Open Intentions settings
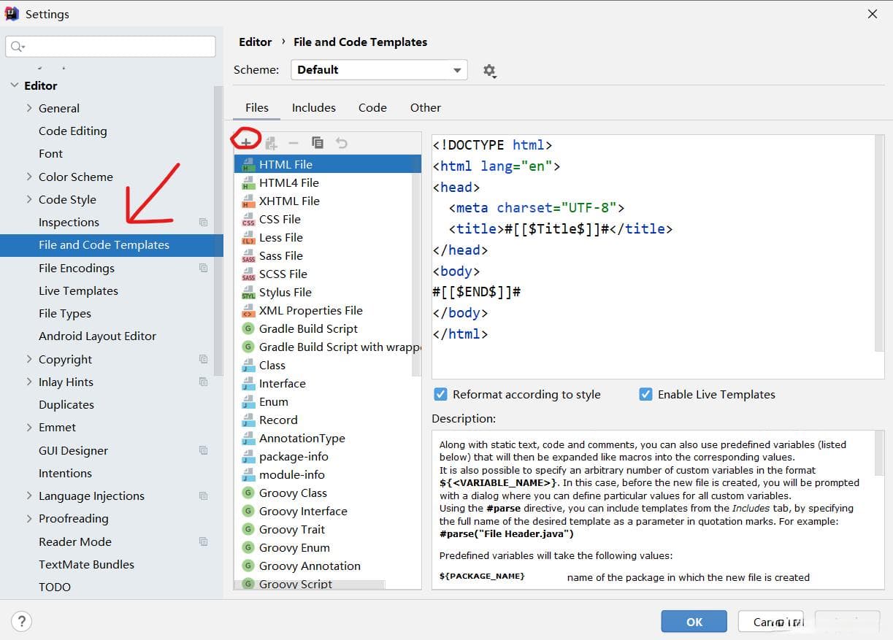Viewport: 893px width, 640px height. point(65,473)
